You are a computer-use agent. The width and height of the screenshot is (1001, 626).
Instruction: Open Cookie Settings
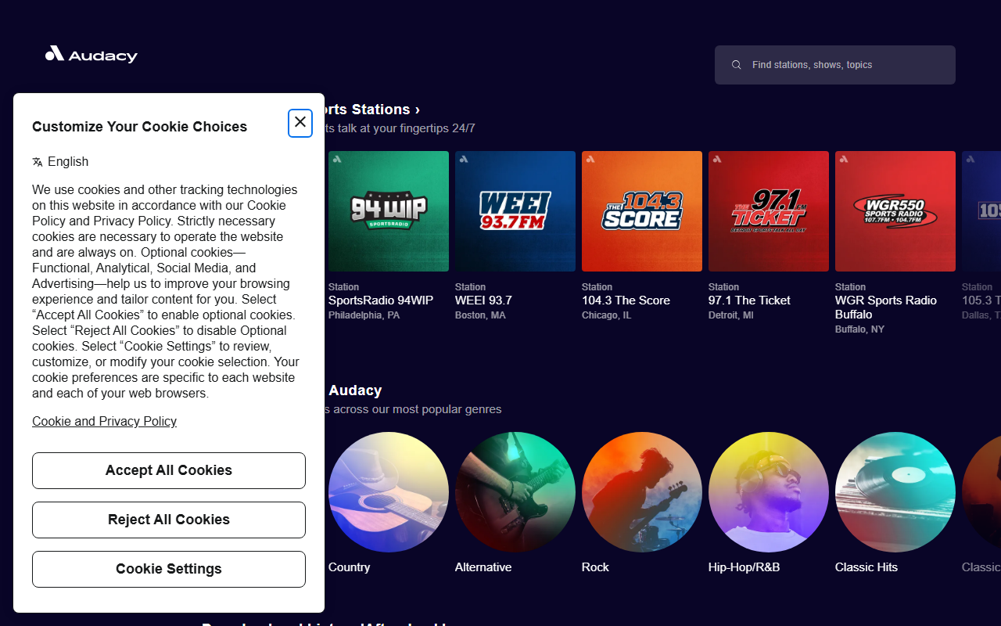(x=169, y=569)
